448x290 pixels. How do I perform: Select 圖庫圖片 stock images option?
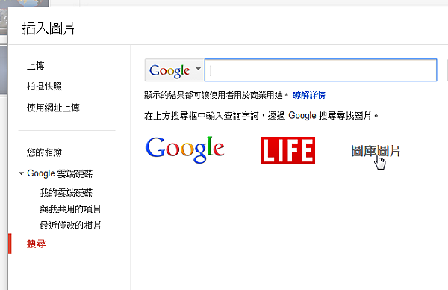pyautogui.click(x=376, y=151)
